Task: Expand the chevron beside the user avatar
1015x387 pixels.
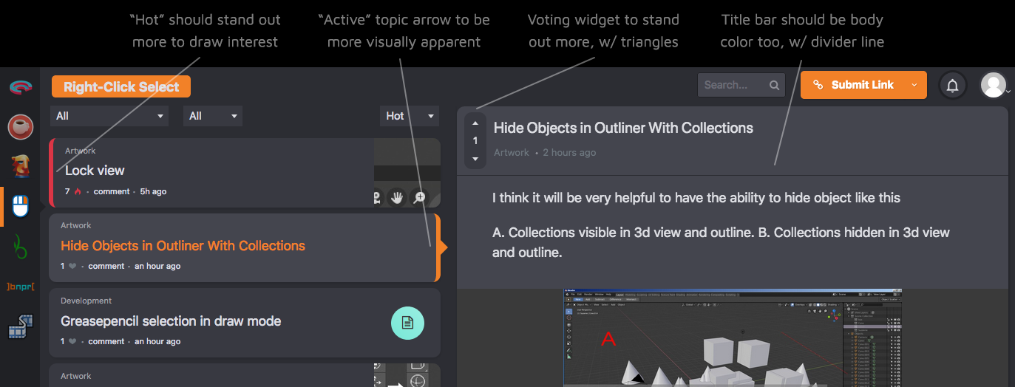Action: pos(1008,92)
